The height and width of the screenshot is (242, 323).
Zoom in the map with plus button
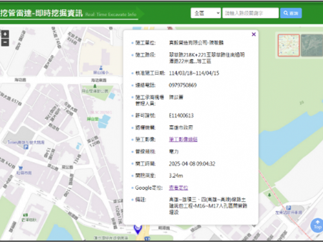click(x=5, y=34)
